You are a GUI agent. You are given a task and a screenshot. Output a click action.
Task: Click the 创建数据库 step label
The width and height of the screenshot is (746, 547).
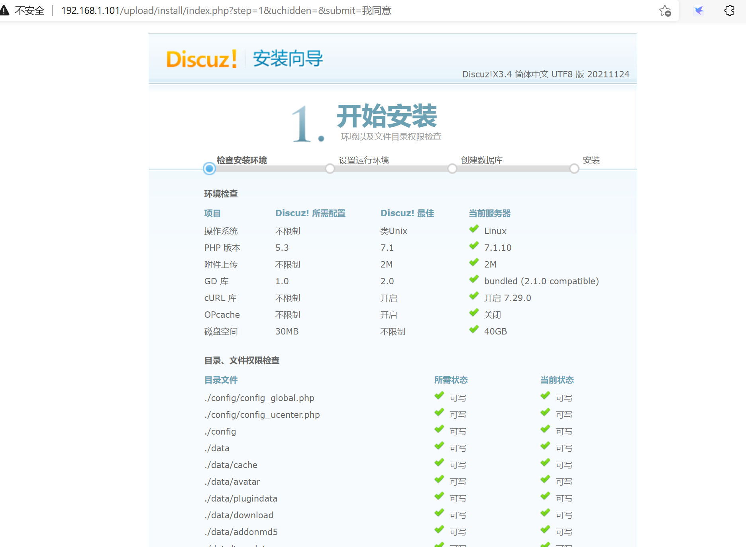click(481, 160)
